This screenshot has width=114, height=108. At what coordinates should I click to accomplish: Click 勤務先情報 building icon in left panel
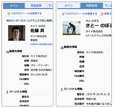coord(7,51)
